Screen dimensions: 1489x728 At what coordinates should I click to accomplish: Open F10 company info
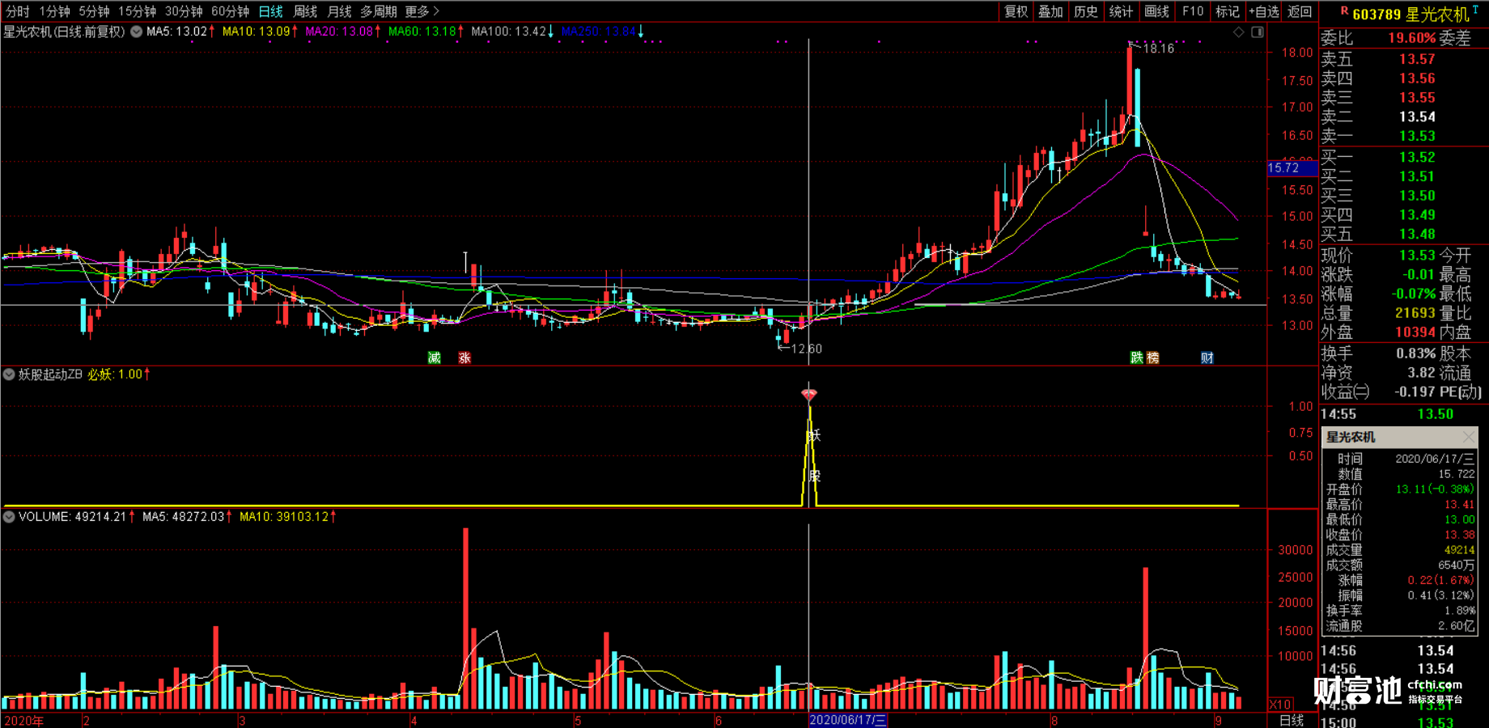[1192, 11]
